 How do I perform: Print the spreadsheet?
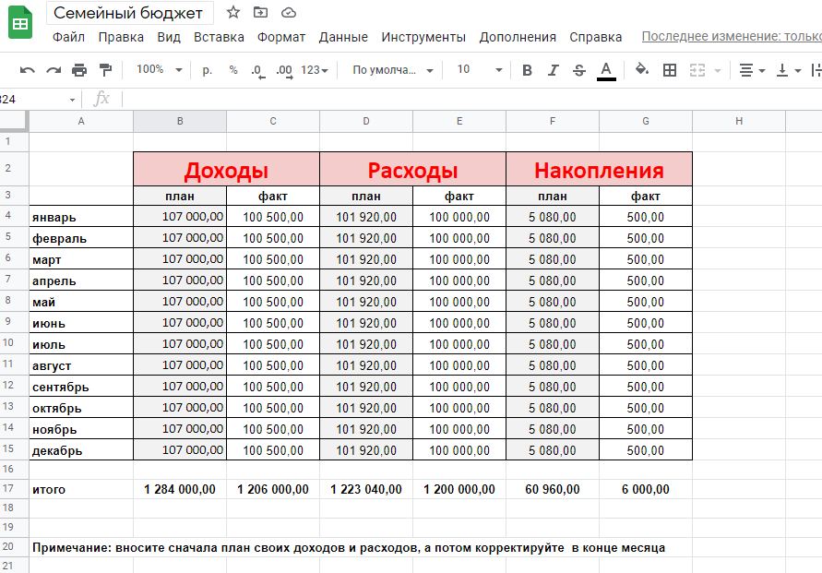pos(79,70)
